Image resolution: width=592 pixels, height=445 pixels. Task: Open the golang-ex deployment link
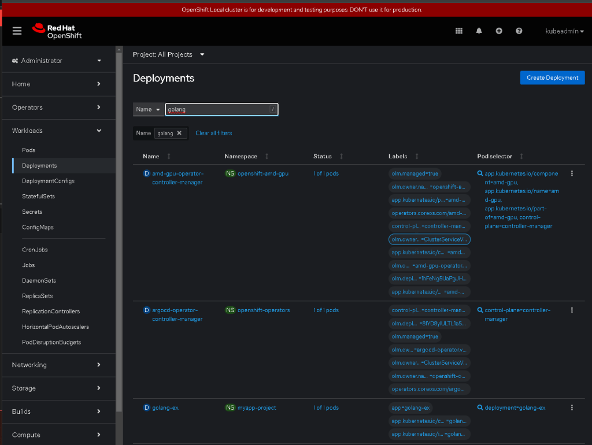click(x=165, y=407)
